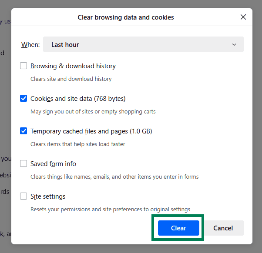Click 'Clears items that help sites load faster'
Viewport: 262px width, 253px height.
click(78, 144)
